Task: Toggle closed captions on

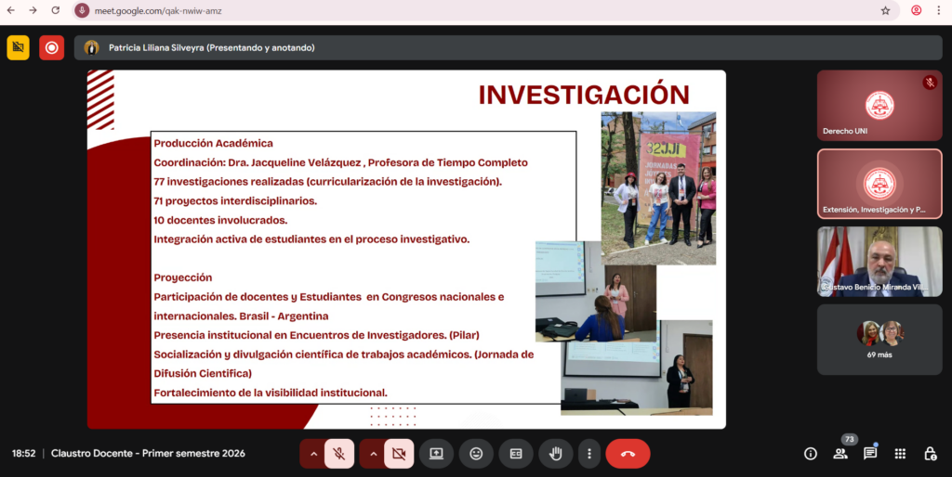Action: (x=516, y=454)
